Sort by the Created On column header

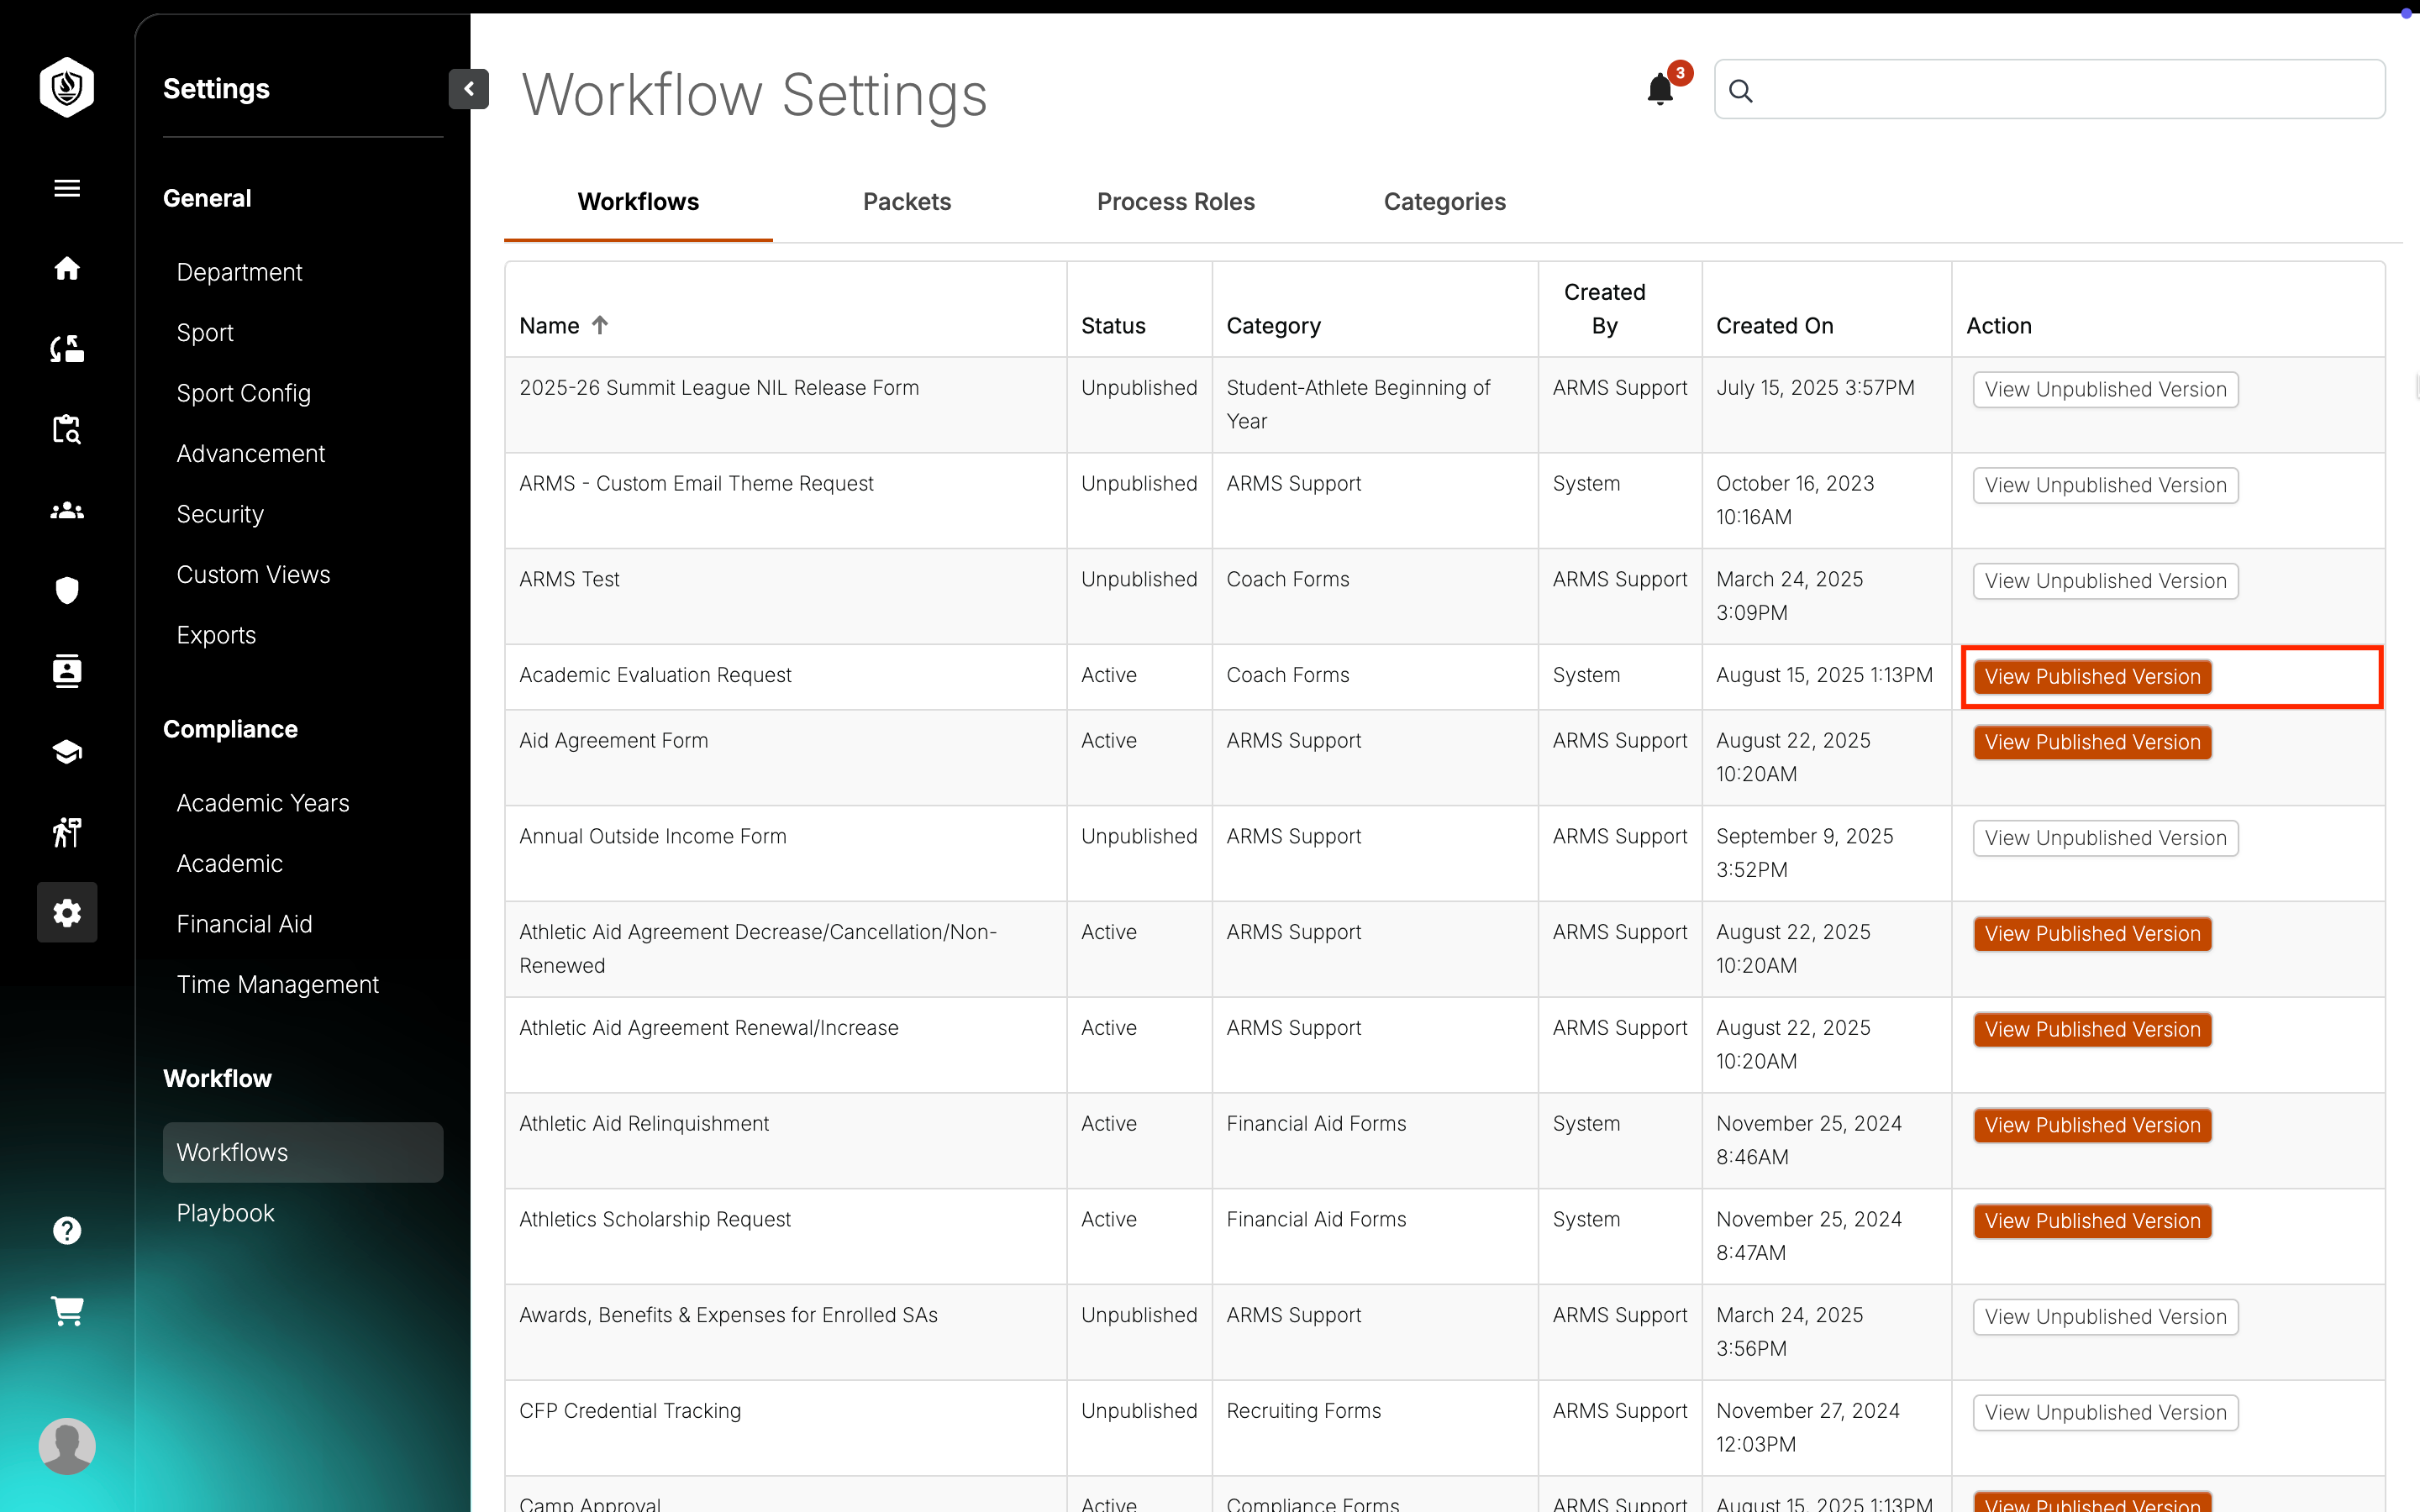(x=1774, y=326)
